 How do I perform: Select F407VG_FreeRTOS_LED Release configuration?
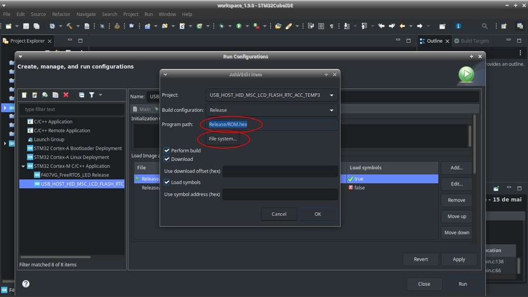[x=71, y=175]
